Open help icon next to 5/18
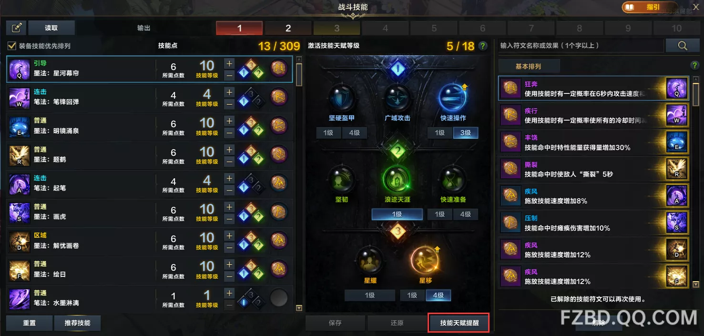This screenshot has height=336, width=704. tap(483, 46)
